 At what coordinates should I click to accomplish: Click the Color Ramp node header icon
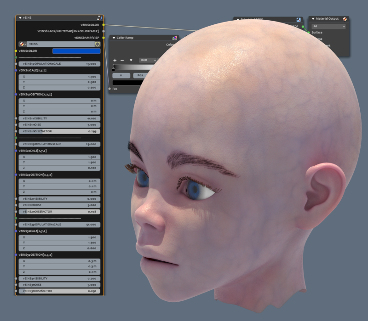tap(175, 38)
